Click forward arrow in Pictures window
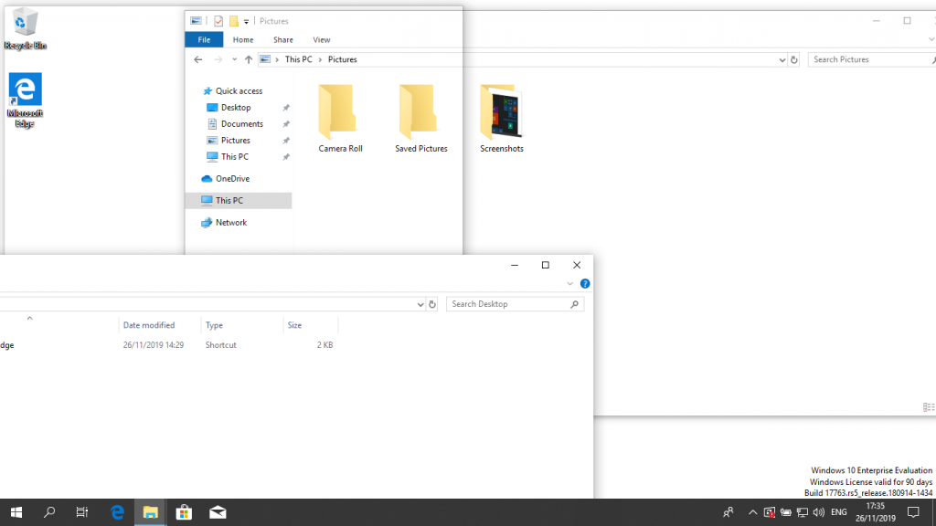Viewport: 936px width, 526px height. click(x=218, y=59)
